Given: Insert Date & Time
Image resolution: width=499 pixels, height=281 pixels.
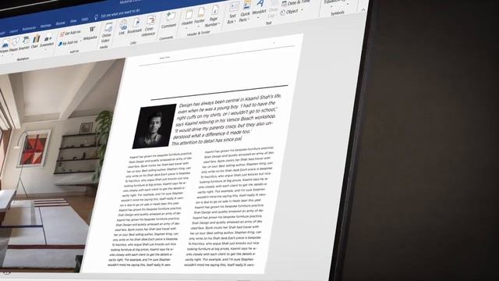Looking at the screenshot, I should tap(296, 2).
